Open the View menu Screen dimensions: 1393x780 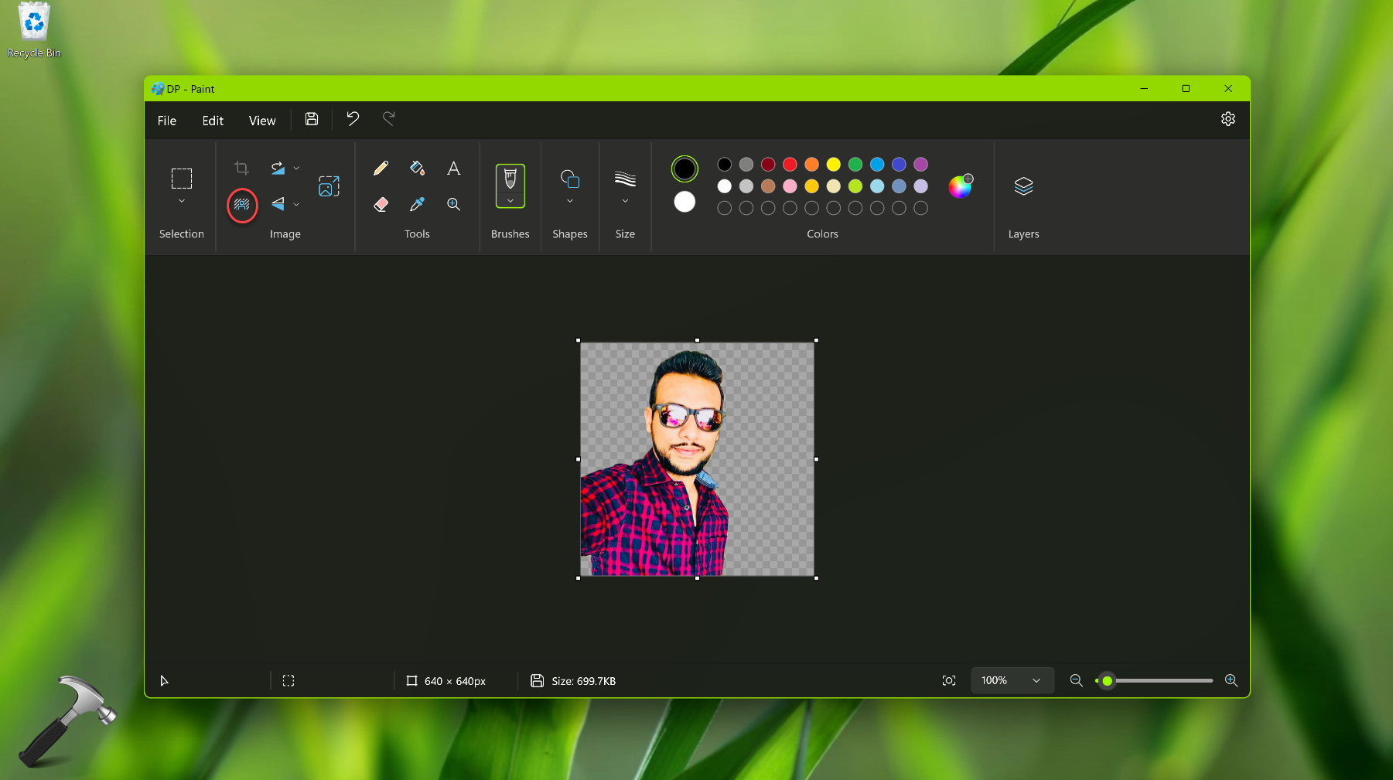point(261,120)
